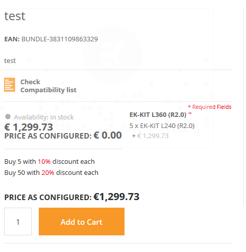This screenshot has height=252, width=246.
Task: Focus the quantity input field
Action: pyautogui.click(x=18, y=221)
